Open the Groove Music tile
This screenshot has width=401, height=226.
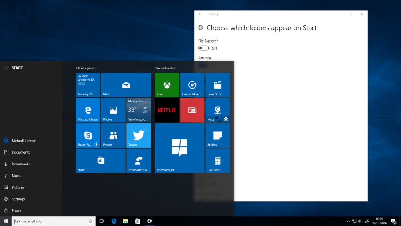click(192, 85)
